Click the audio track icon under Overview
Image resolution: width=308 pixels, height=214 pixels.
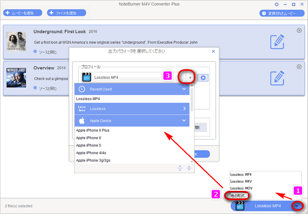click(x=35, y=88)
